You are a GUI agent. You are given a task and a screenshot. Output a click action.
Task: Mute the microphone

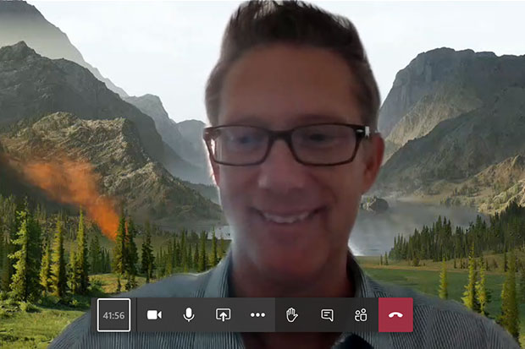(189, 315)
